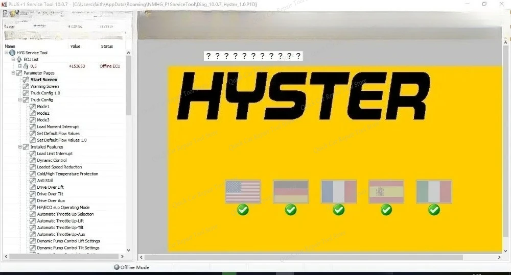Click the PLUS+1 Service Tool title bar icon
This screenshot has height=275, width=511.
coord(4,4)
